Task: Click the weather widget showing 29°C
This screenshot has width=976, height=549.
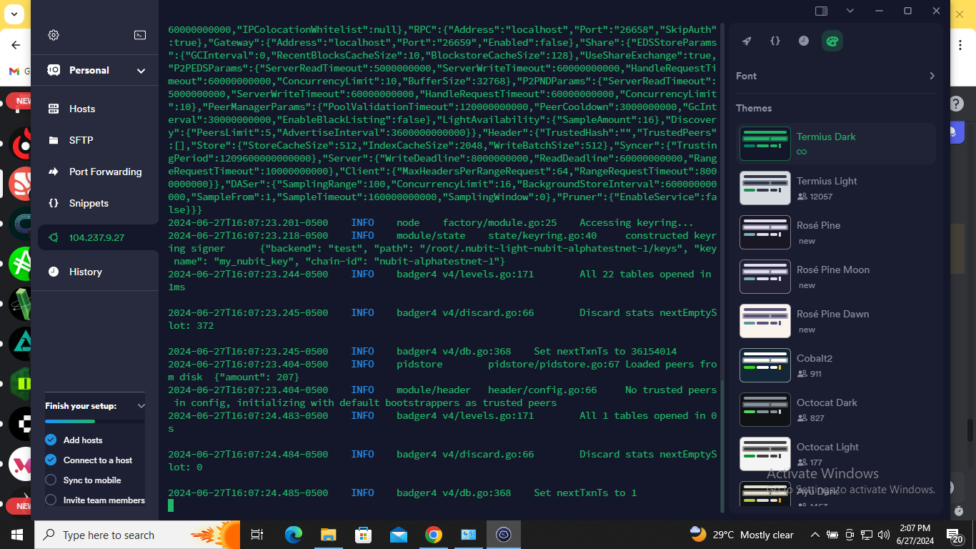Action: tap(742, 535)
